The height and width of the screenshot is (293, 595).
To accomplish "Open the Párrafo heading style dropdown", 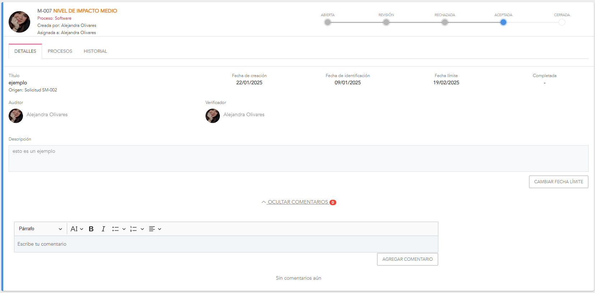I will (x=40, y=229).
